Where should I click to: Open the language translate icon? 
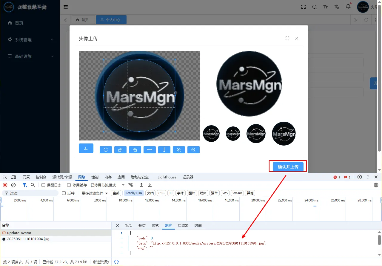337,7
